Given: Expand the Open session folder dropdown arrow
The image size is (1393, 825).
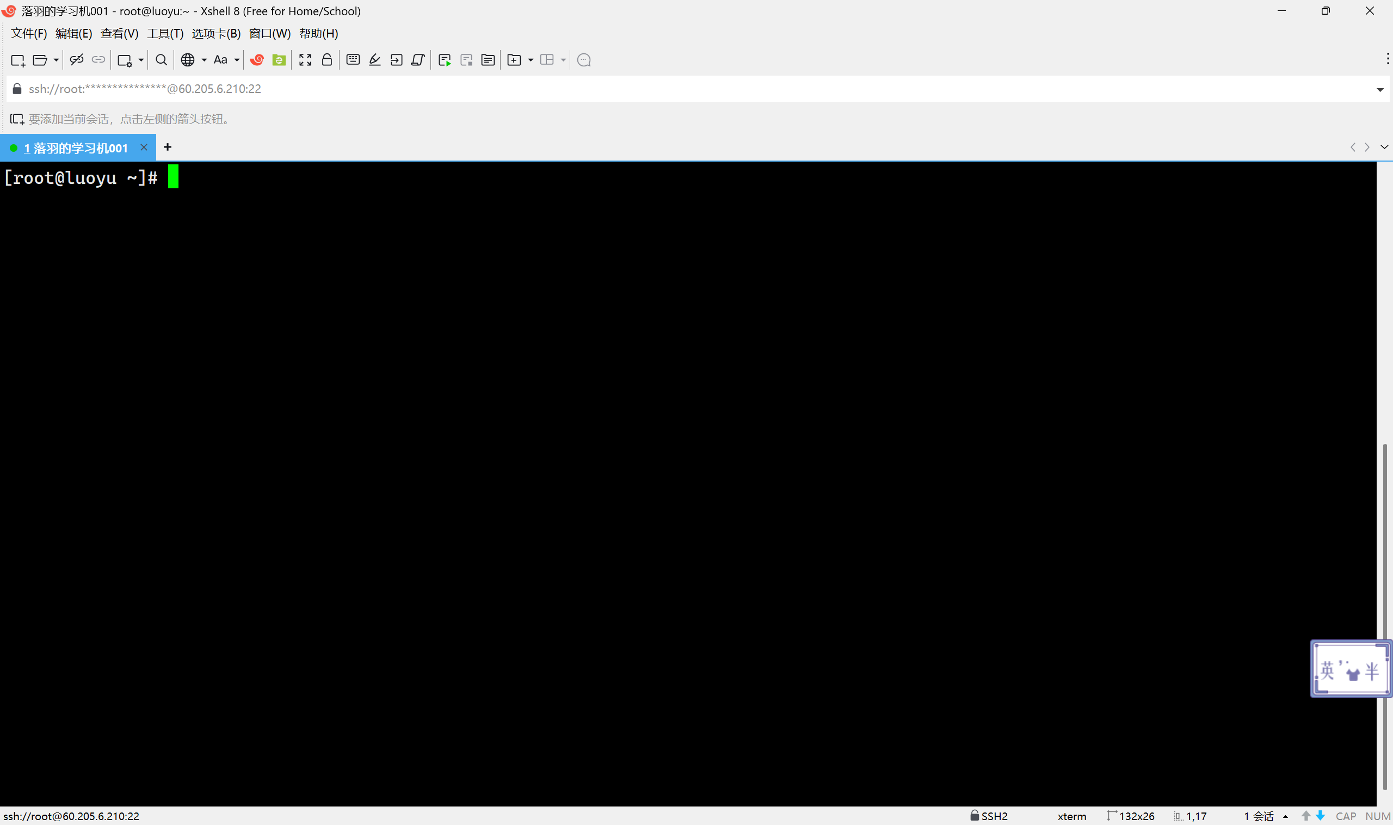Looking at the screenshot, I should point(56,60).
